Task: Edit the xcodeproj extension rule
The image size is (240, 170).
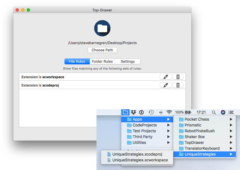Action: 165,85
